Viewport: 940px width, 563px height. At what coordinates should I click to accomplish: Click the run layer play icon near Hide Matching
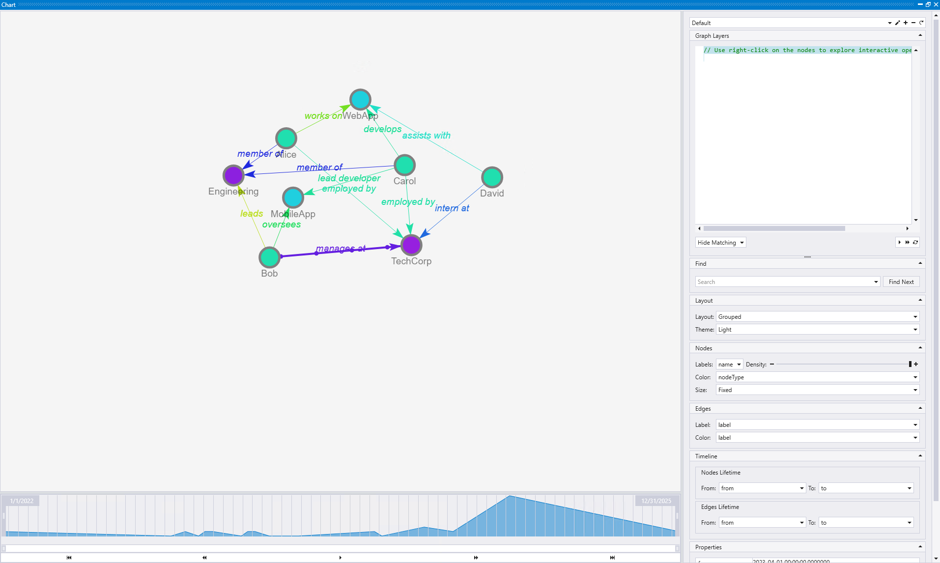[x=899, y=242]
